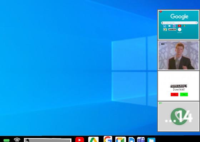
Task: Switch to the Google homepage window thumbnail
Action: click(x=179, y=25)
